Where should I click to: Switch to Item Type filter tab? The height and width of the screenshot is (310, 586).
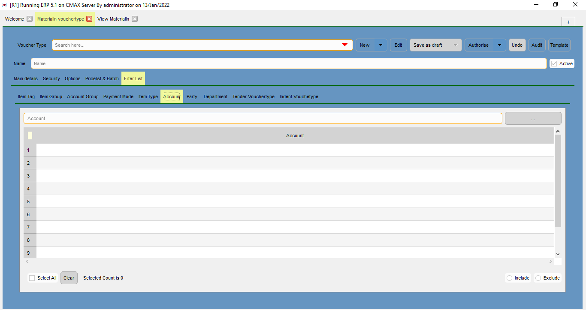pyautogui.click(x=148, y=96)
